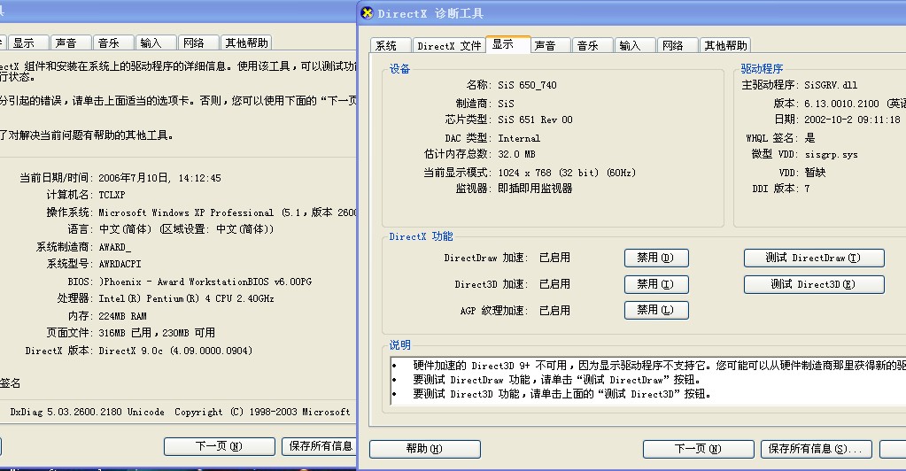
Task: Click BIOS text Phoenix - Award WorkstationBIOS v6.00PG
Action: (205, 282)
